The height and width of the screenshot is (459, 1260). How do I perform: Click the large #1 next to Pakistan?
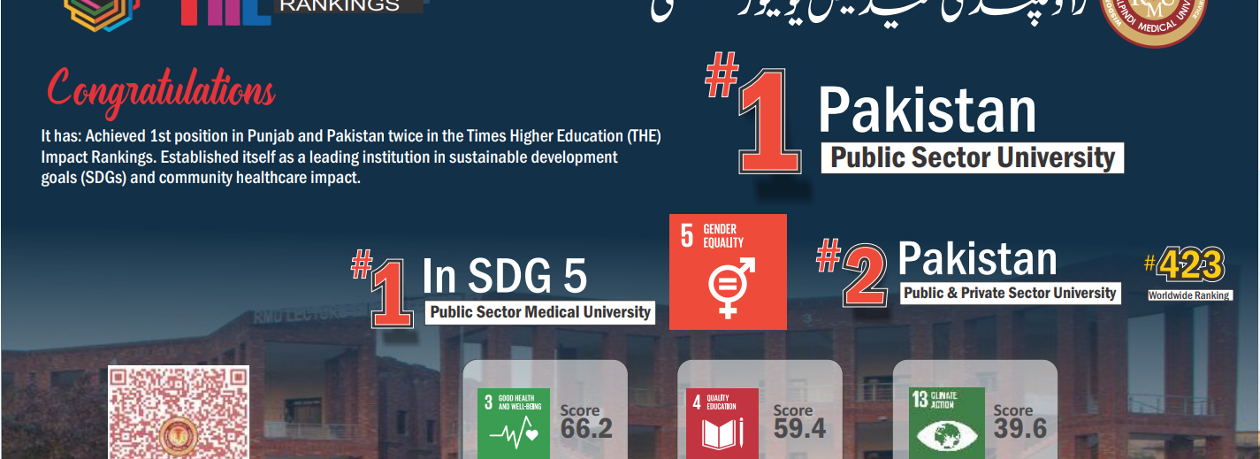point(754,112)
